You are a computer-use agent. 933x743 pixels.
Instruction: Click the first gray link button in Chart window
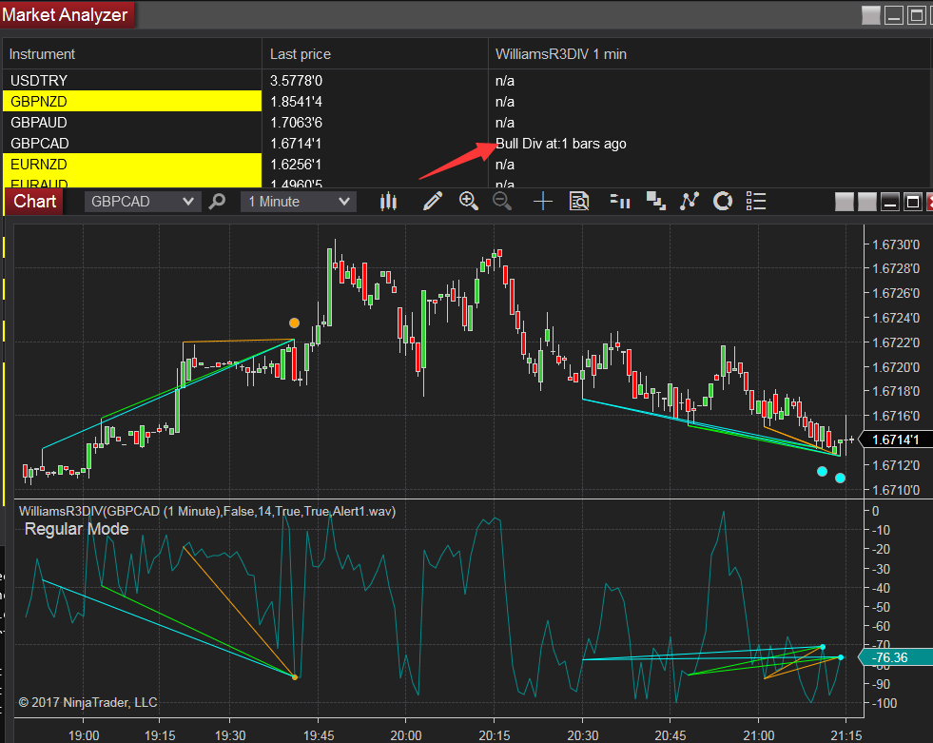(x=845, y=202)
